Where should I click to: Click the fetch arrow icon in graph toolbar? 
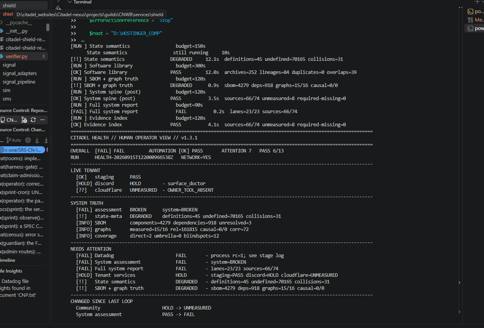(x=37, y=140)
